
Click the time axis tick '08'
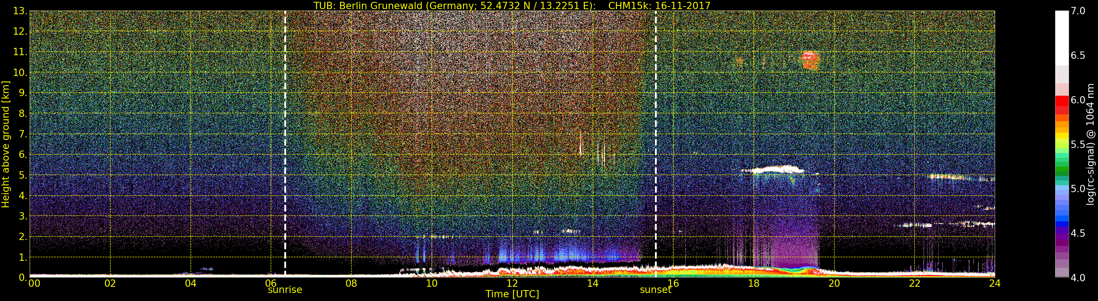point(351,283)
